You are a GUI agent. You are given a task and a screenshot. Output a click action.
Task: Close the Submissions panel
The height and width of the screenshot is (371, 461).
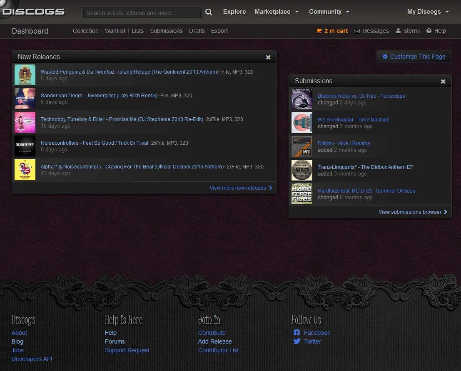tap(443, 82)
